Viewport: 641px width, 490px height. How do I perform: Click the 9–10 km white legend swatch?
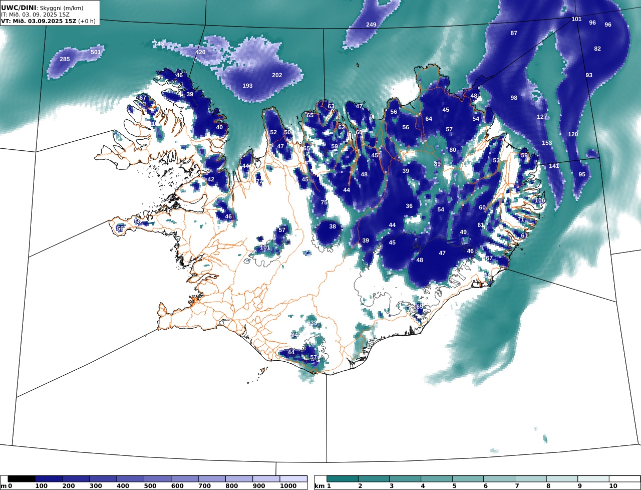click(x=593, y=479)
